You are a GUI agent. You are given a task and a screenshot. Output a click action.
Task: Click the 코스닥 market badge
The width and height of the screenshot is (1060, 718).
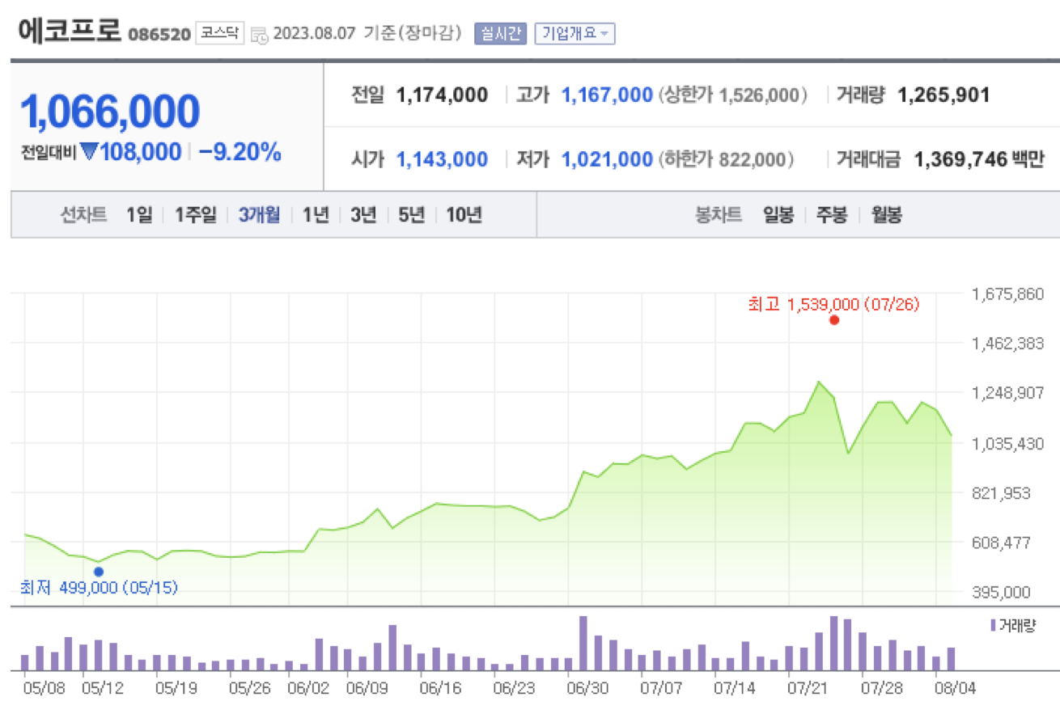(219, 34)
